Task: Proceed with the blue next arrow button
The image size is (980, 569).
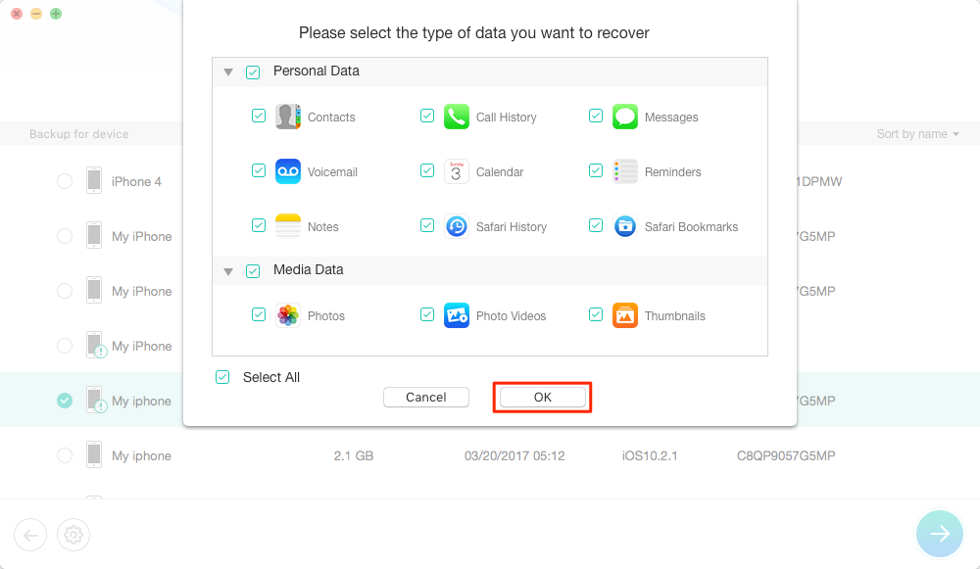Action: pyautogui.click(x=940, y=534)
